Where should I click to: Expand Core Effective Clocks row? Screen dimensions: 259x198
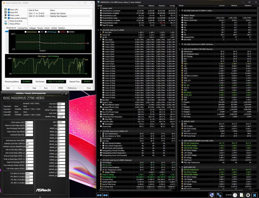tap(101, 105)
